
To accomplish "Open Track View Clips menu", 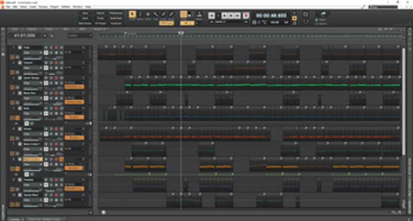I will coord(66,29).
